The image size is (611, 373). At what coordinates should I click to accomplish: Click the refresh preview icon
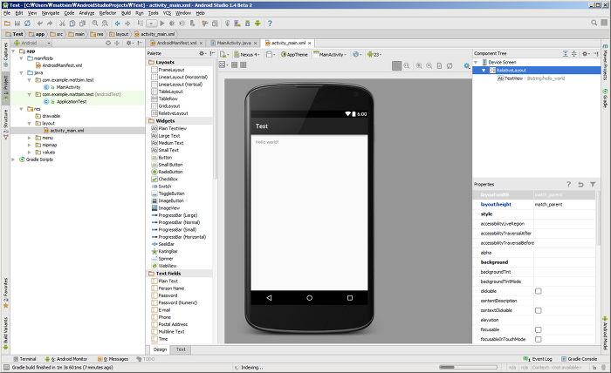pos(450,65)
